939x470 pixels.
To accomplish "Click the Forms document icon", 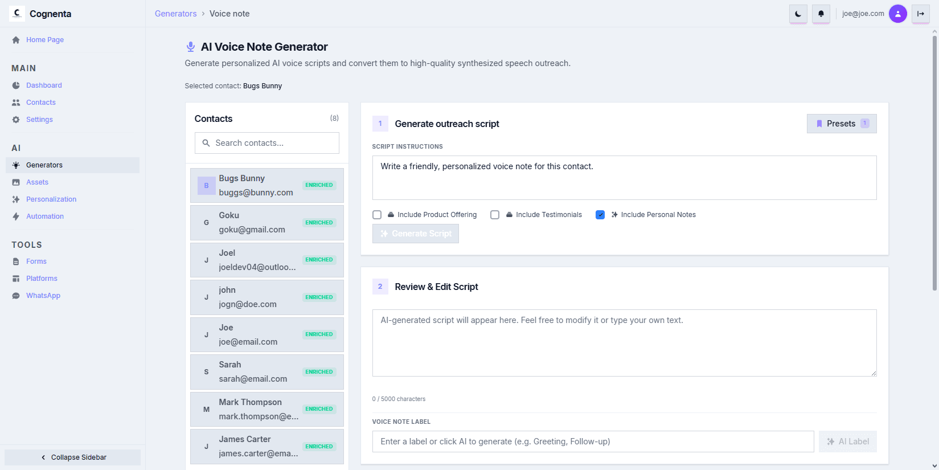I will tap(16, 261).
